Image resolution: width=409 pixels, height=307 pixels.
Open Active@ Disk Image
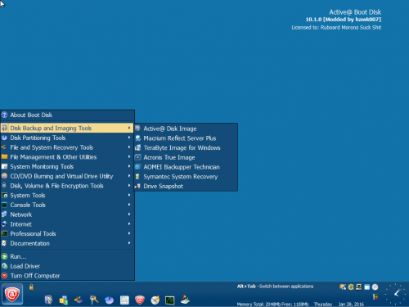point(186,129)
